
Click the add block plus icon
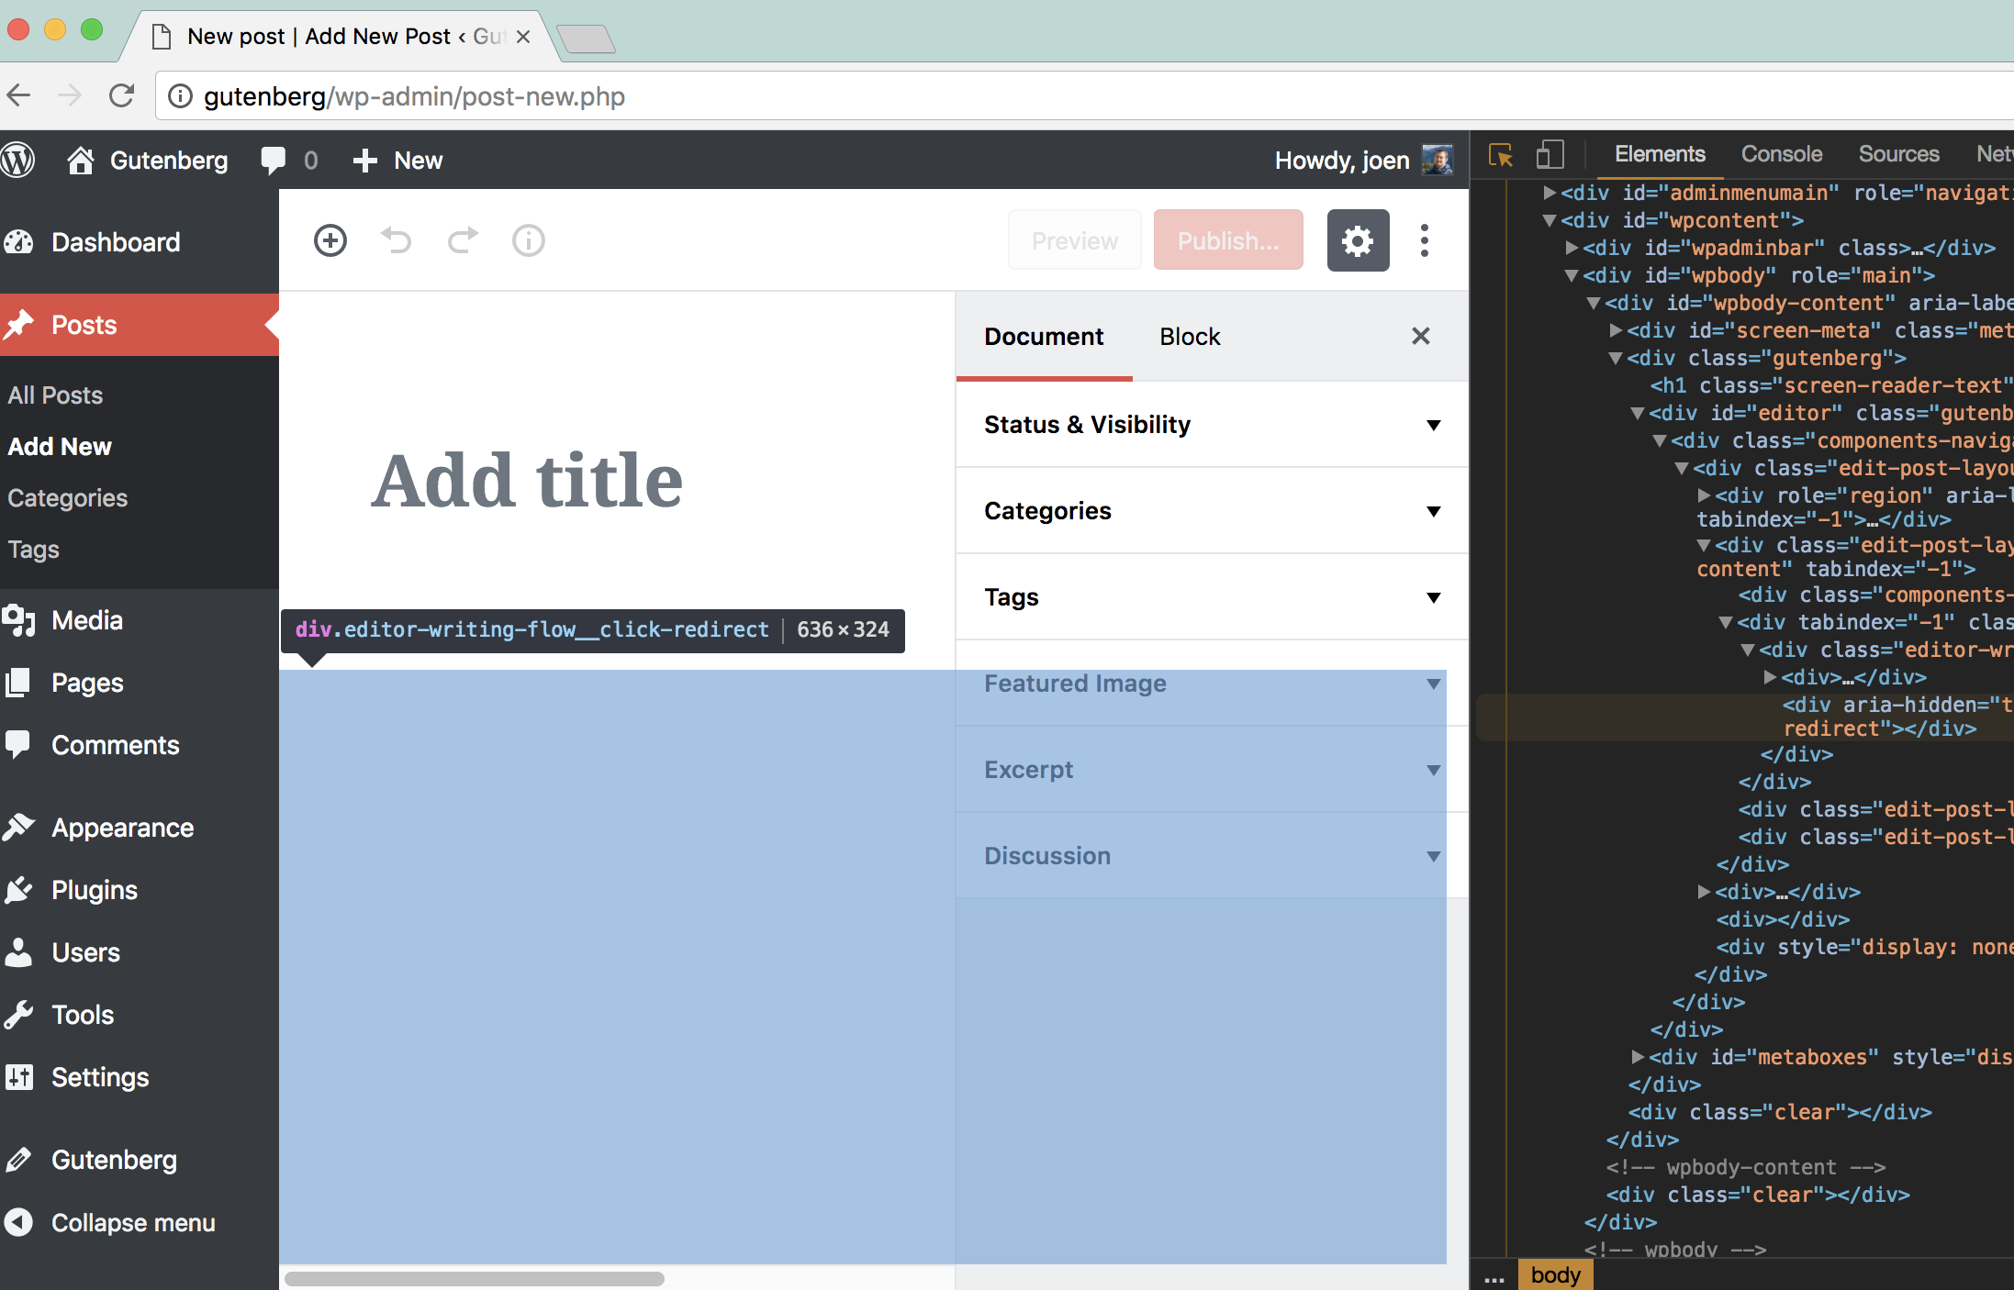[x=330, y=240]
